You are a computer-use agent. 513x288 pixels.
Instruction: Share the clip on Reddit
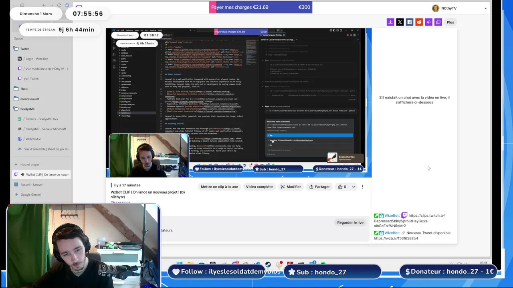419,22
